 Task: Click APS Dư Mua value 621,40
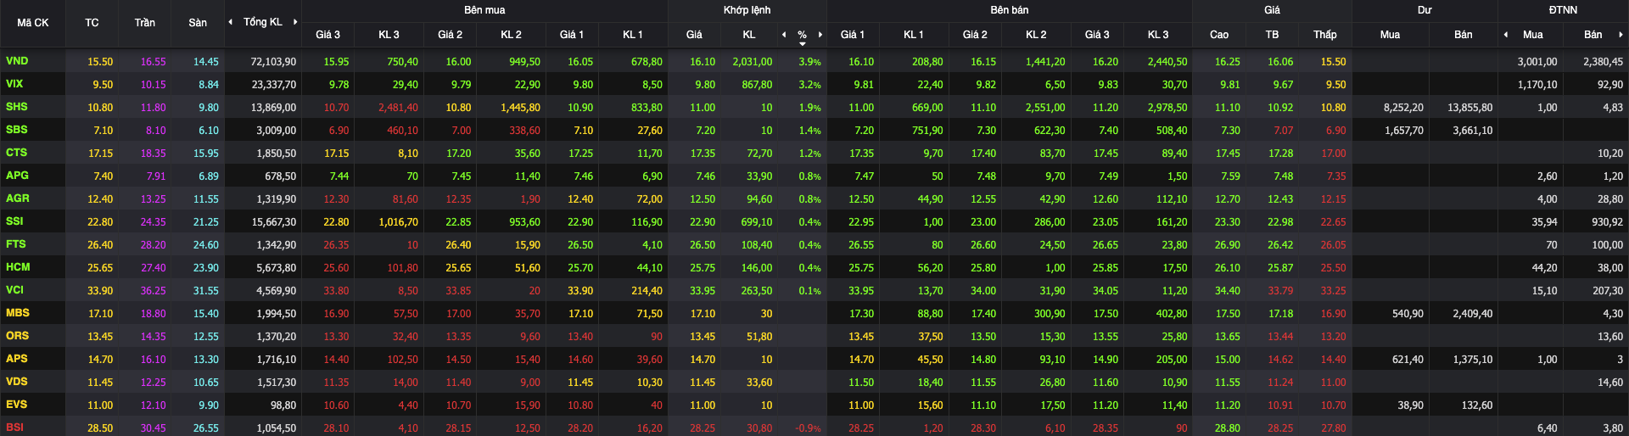tap(1408, 360)
